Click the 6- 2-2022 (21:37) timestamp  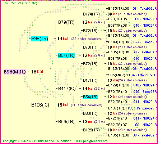coord(21,3)
